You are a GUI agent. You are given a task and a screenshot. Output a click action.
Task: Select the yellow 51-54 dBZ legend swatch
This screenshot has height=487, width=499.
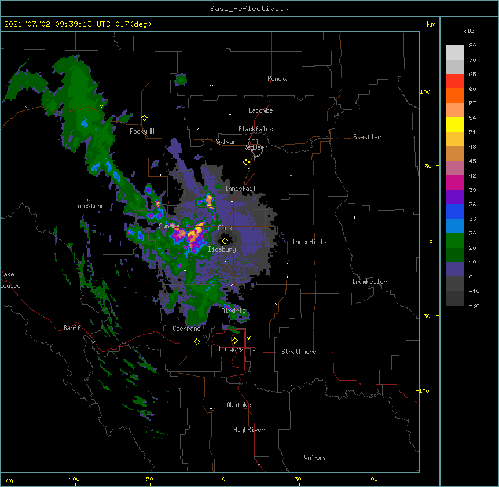455,124
